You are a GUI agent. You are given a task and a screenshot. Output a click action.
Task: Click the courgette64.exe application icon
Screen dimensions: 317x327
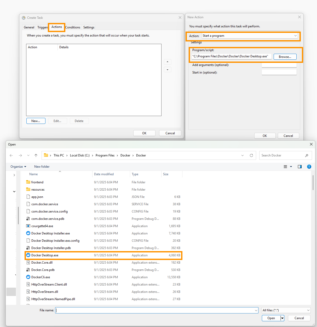tap(28, 226)
